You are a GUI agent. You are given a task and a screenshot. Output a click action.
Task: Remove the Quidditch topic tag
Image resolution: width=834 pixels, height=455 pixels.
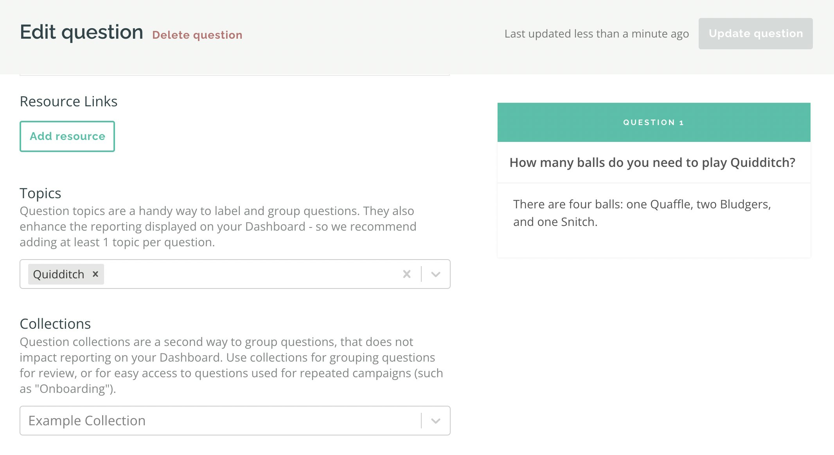pyautogui.click(x=95, y=274)
